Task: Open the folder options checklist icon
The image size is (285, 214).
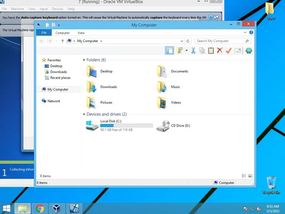Action: coord(180,50)
